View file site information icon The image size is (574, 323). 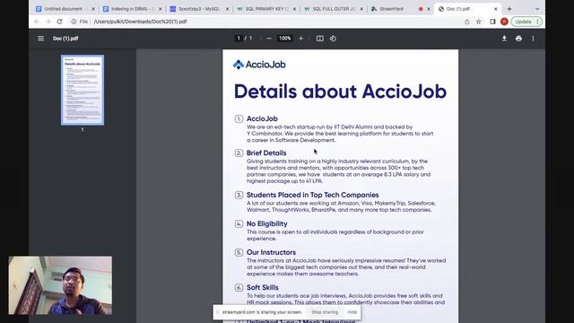pyautogui.click(x=74, y=22)
